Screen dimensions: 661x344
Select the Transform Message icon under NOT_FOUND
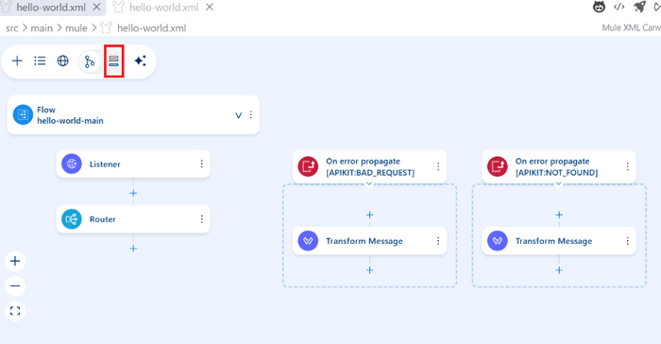point(498,241)
